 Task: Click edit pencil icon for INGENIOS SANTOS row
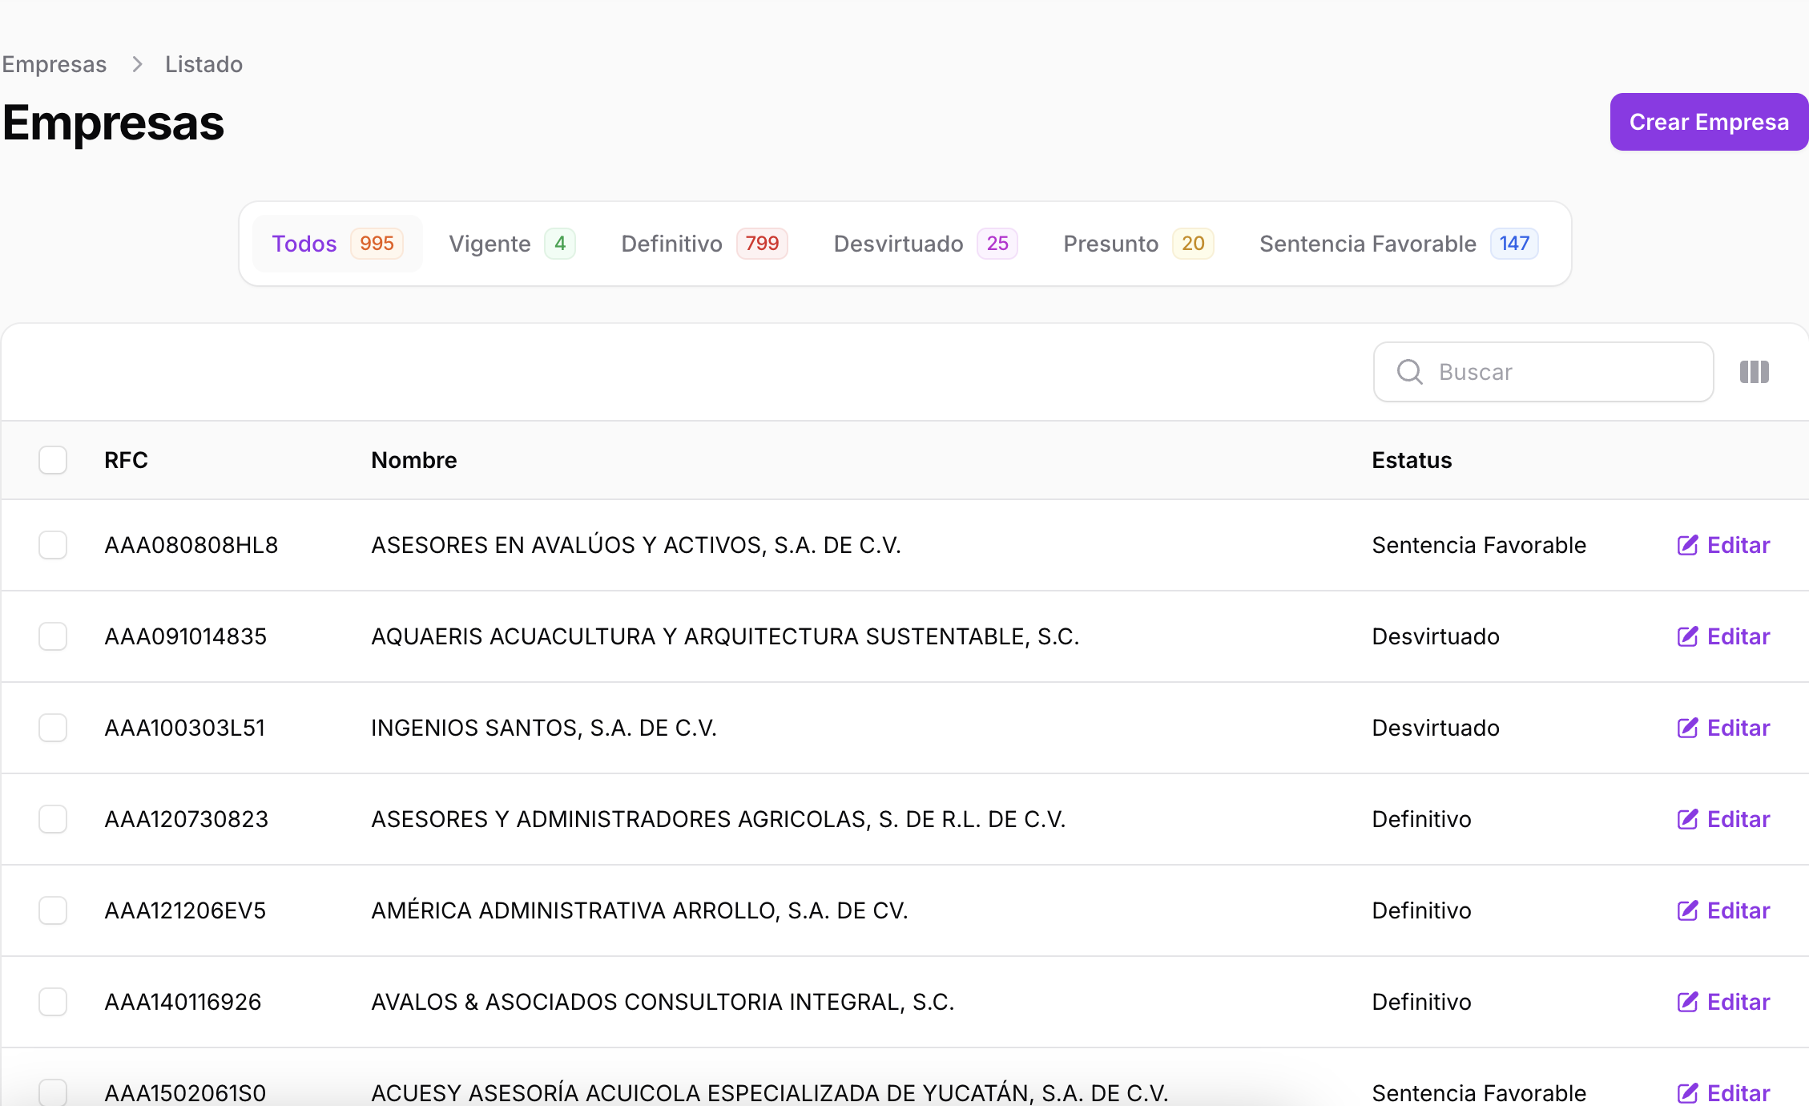[x=1687, y=728]
